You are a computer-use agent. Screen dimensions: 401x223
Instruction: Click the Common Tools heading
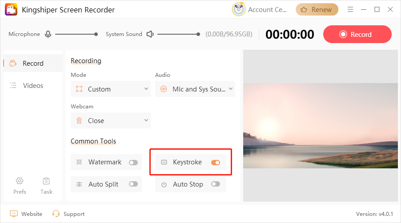(93, 141)
